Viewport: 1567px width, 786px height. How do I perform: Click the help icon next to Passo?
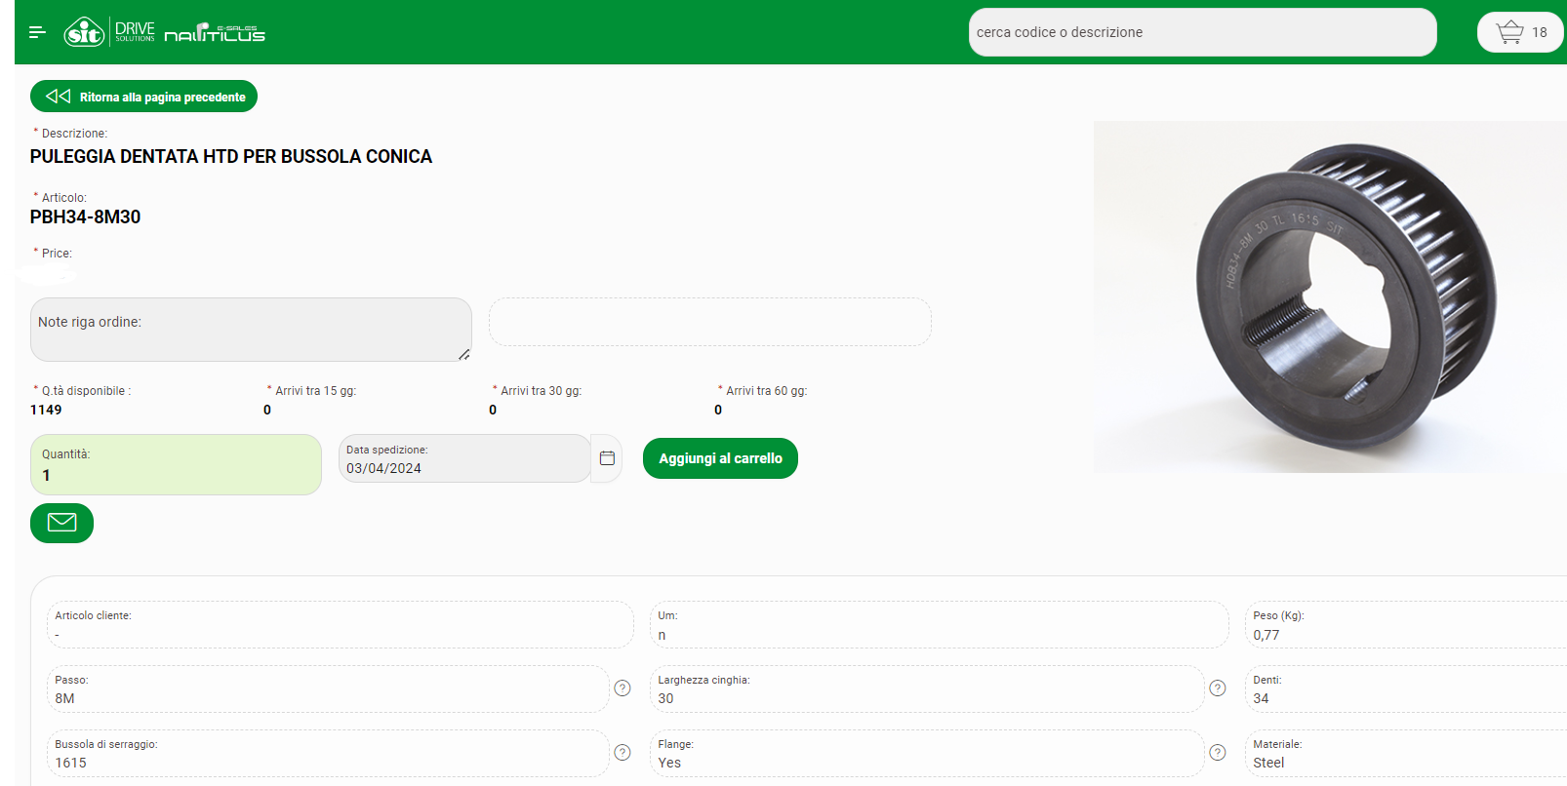click(x=623, y=688)
